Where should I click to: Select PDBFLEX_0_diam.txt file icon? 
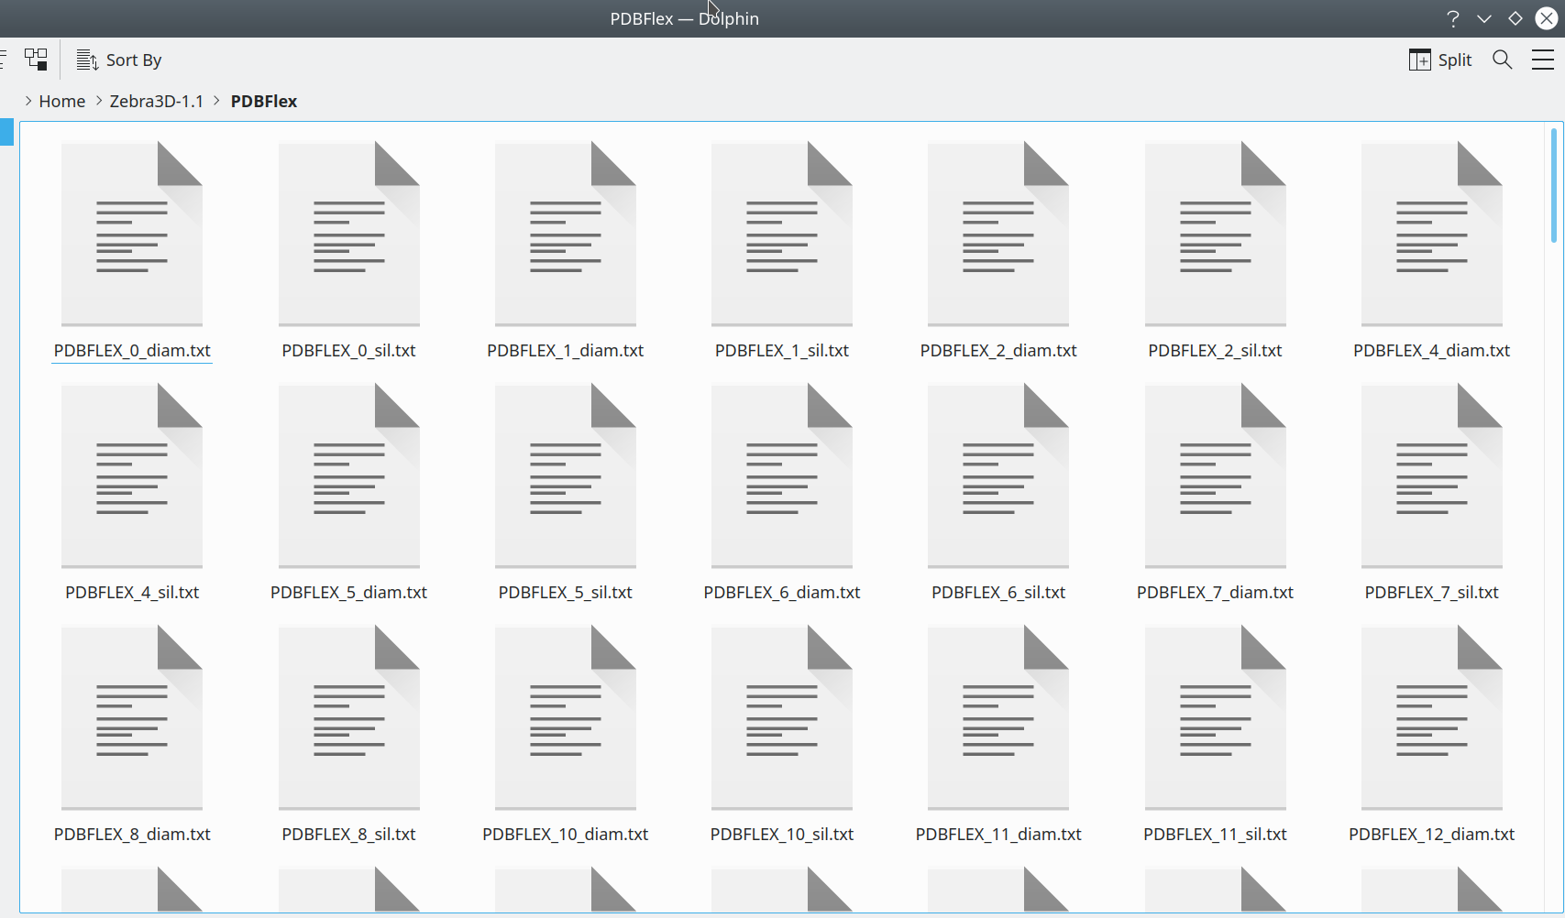pos(132,234)
